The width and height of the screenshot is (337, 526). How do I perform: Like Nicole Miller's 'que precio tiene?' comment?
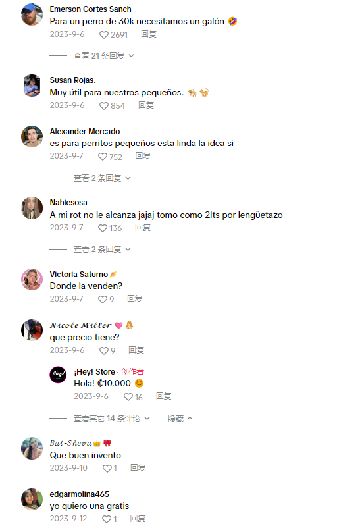104,350
